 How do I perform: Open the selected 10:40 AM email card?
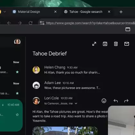(11, 115)
